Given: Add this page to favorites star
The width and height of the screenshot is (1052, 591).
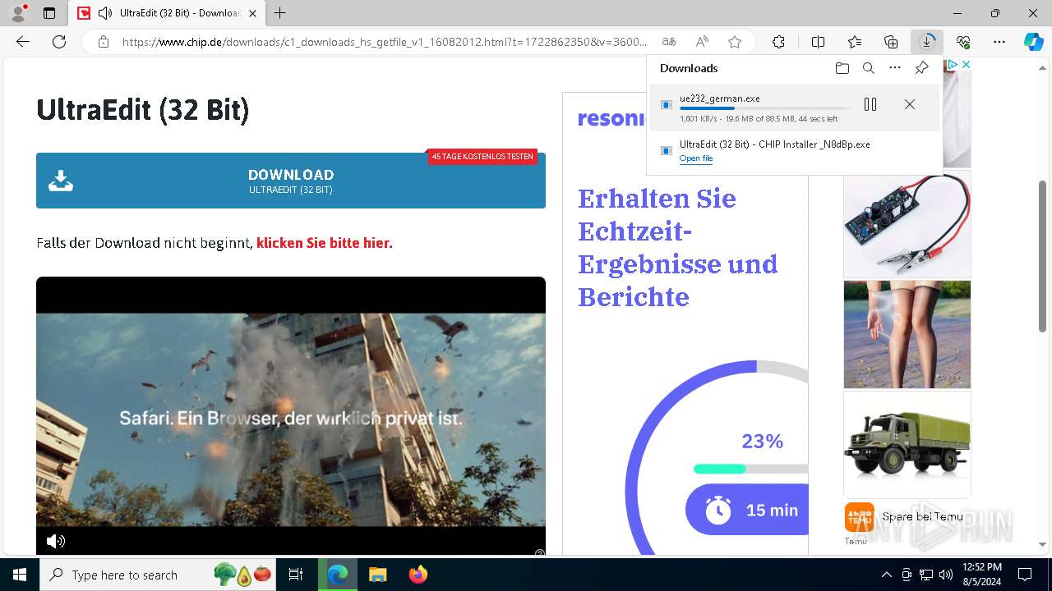Looking at the screenshot, I should pyautogui.click(x=735, y=42).
